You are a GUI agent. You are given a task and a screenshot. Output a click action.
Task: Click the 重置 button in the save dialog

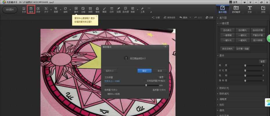pos(161,77)
